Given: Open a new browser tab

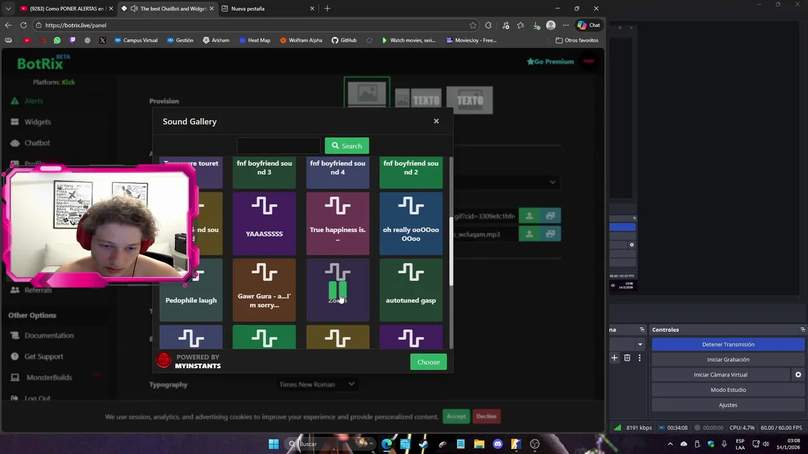Looking at the screenshot, I should coord(327,9).
